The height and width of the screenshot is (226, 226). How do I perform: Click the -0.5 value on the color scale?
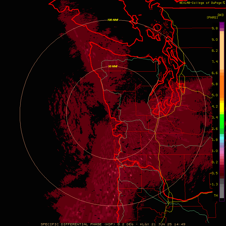[x=214, y=173]
